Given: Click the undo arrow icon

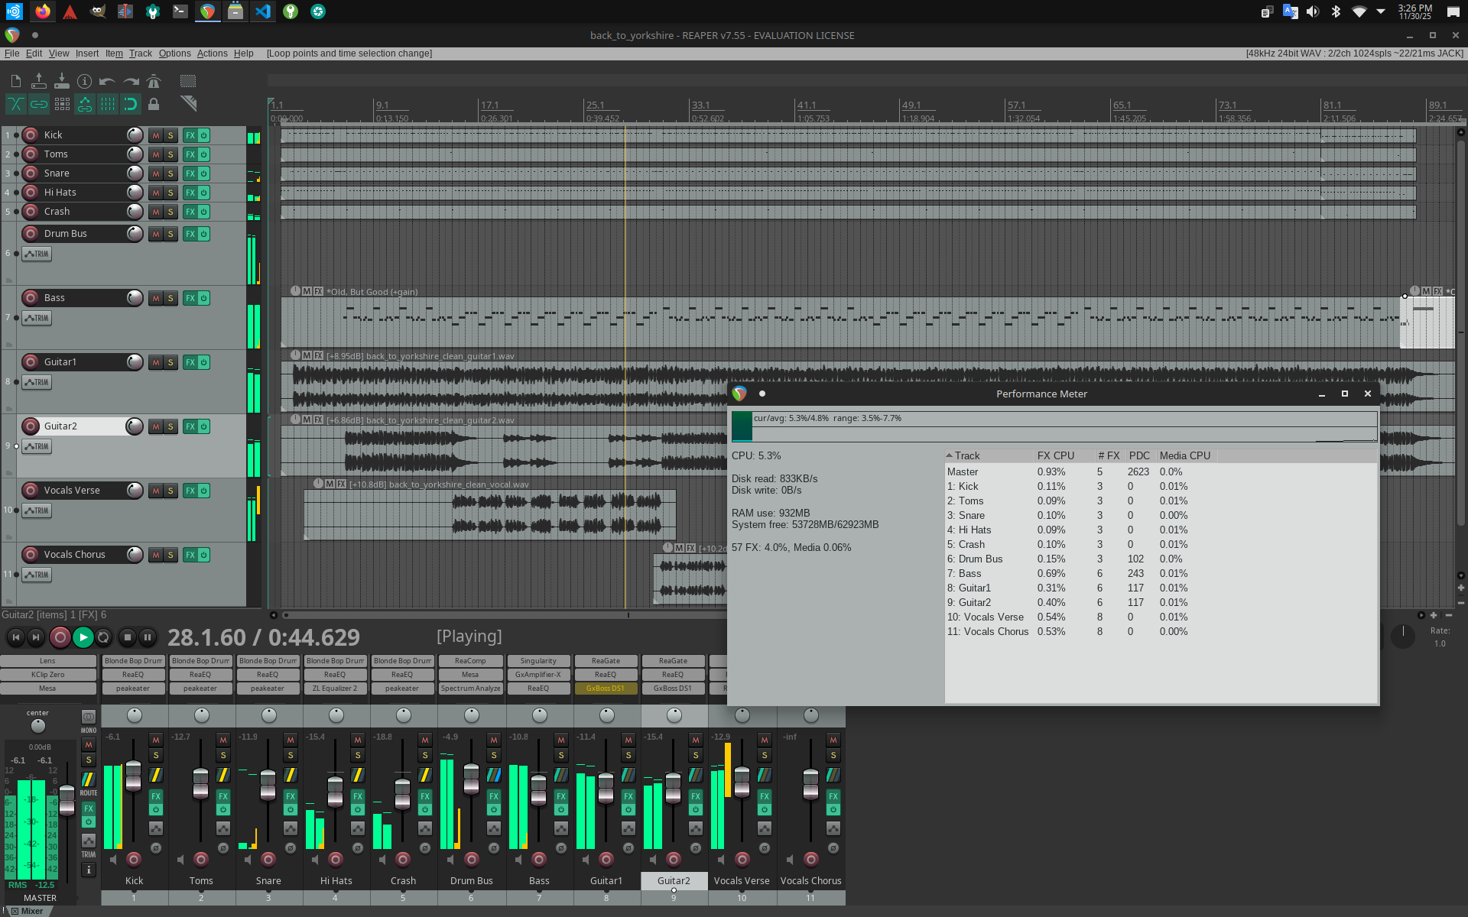Looking at the screenshot, I should coord(107,81).
